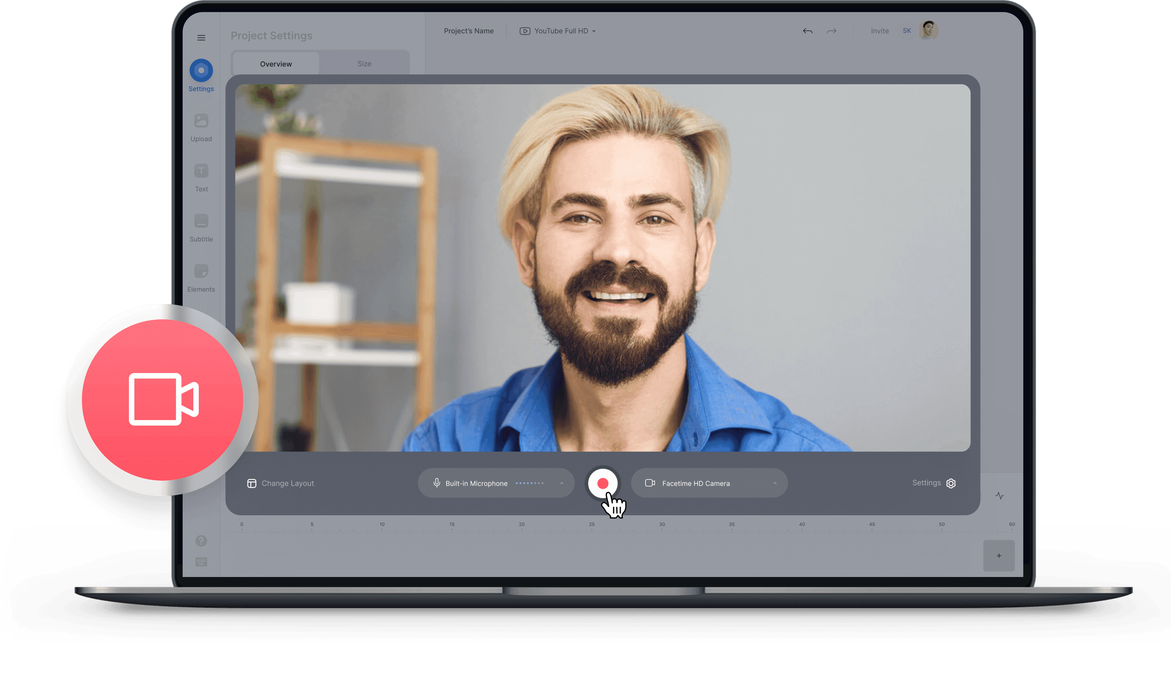
Task: Click the help question mark icon
Action: point(201,541)
